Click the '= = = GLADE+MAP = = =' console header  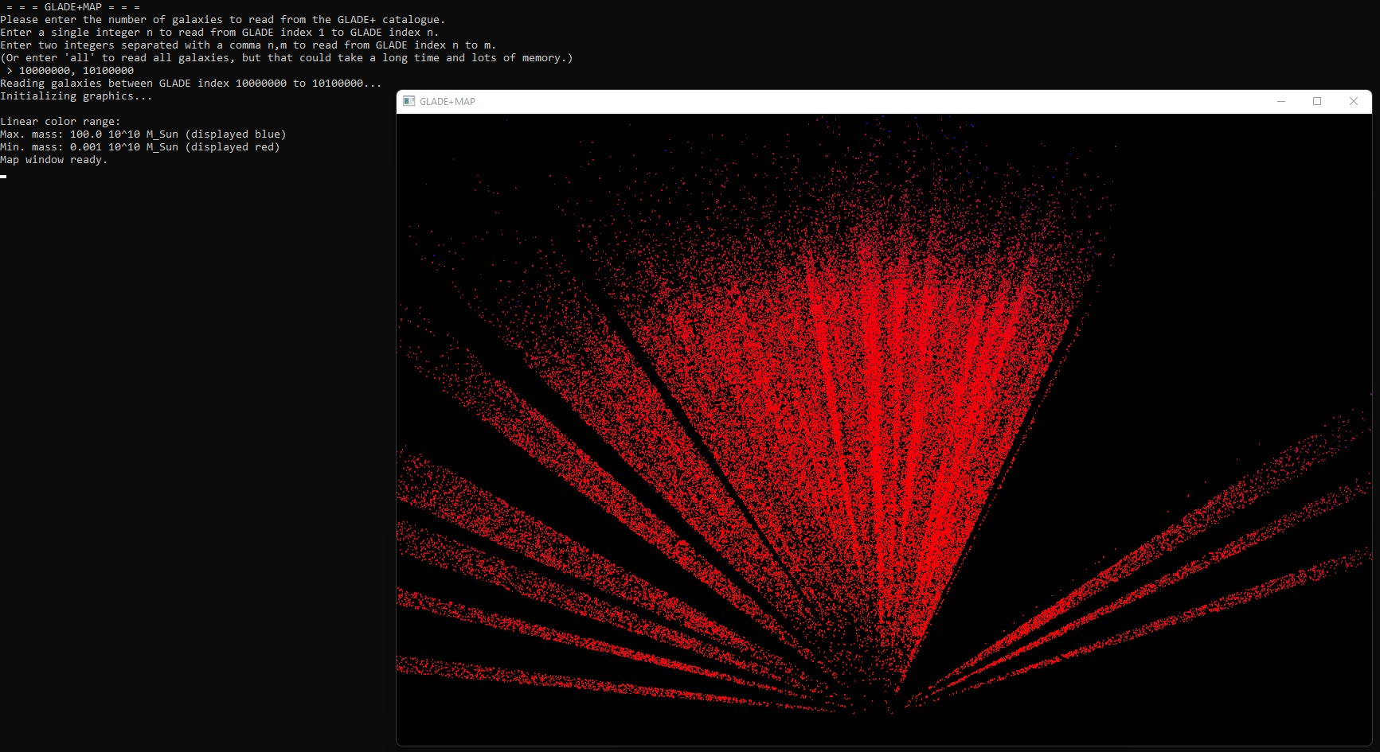coord(73,7)
